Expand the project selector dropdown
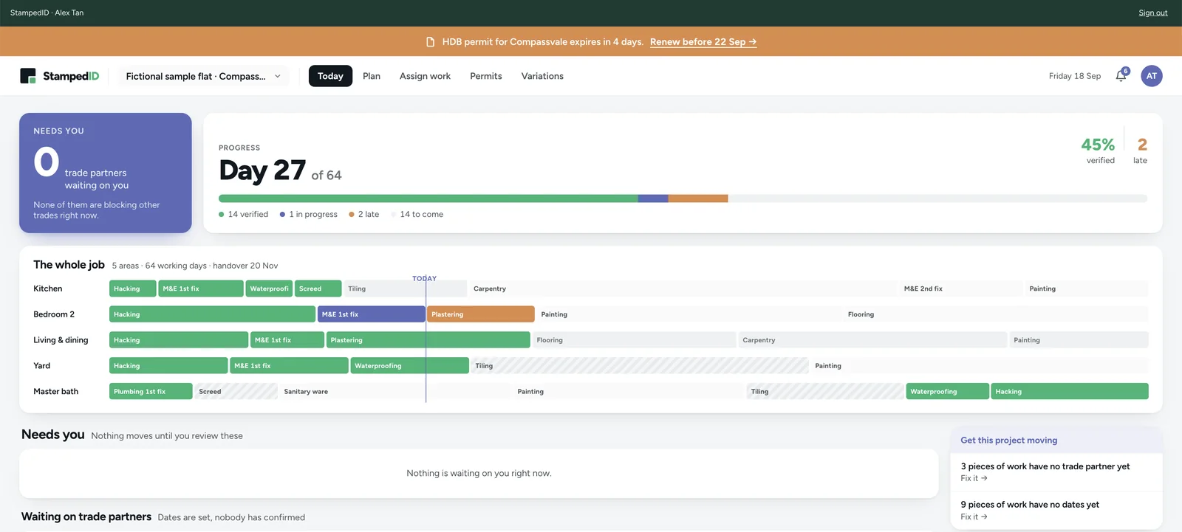 203,76
